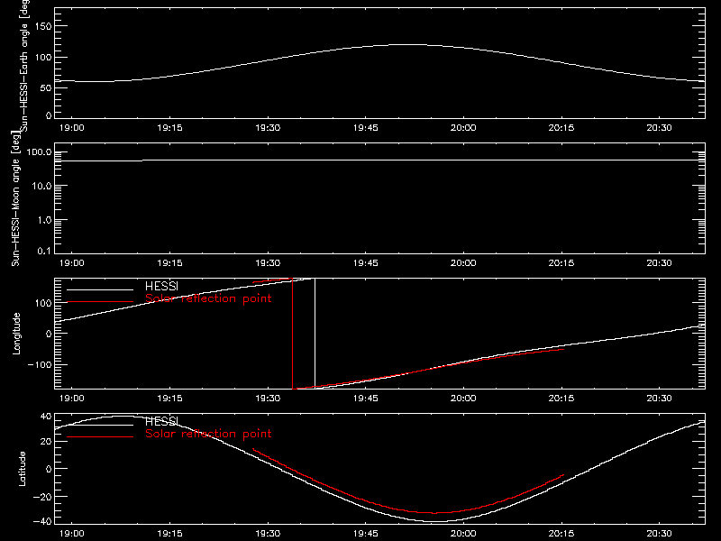Click the 50 y-axis value on Earth angle plot
The width and height of the screenshot is (721, 541).
pos(46,88)
